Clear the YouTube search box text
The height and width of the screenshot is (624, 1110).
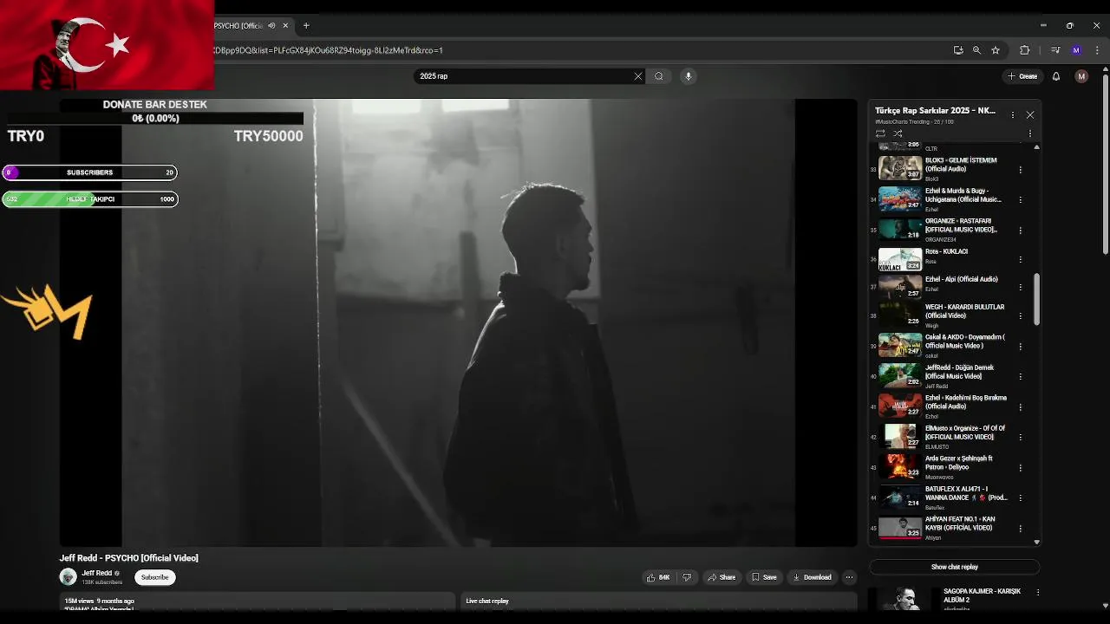coord(638,76)
